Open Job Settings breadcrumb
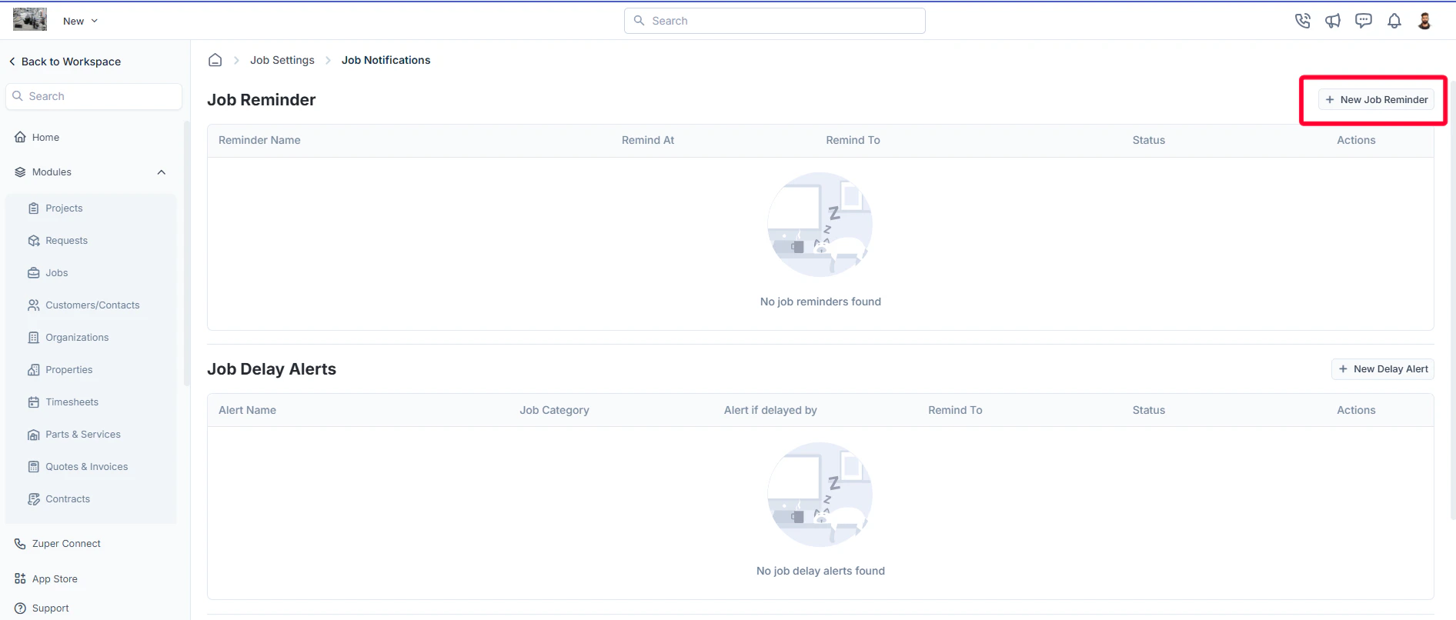The image size is (1456, 620). [x=282, y=60]
